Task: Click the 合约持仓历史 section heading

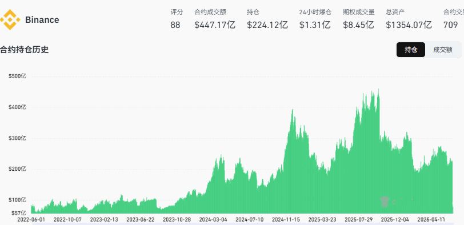Action: click(x=24, y=50)
